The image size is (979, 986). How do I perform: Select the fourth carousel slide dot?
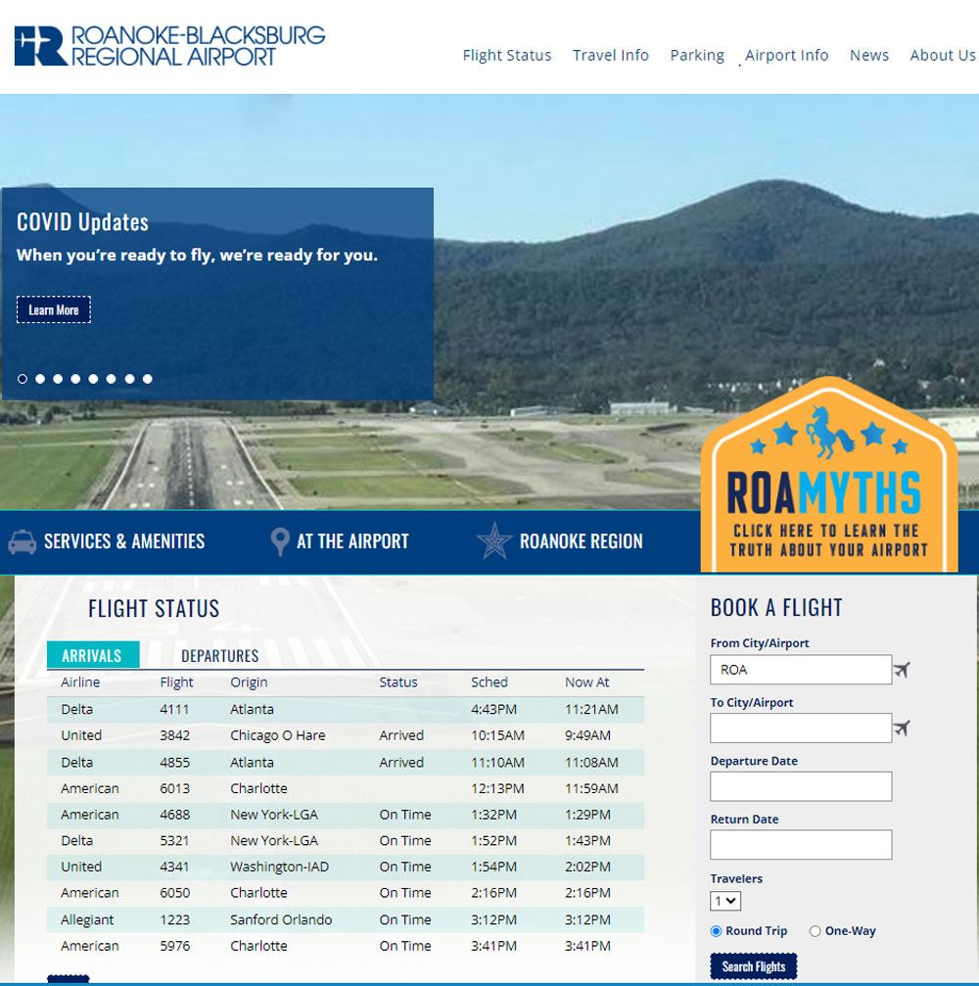[75, 379]
